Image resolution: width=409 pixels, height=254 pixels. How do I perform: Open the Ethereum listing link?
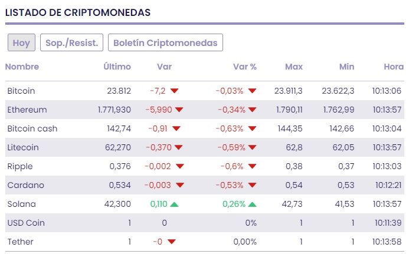[x=27, y=110]
